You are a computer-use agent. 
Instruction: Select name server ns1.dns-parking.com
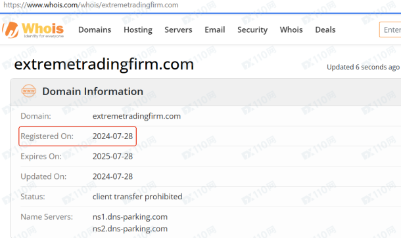click(x=130, y=217)
